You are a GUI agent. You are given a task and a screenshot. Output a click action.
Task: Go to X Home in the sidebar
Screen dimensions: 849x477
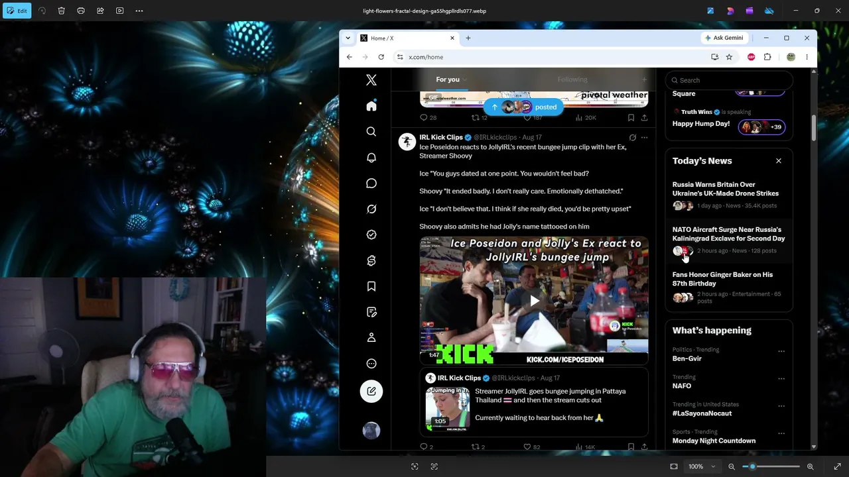click(371, 106)
